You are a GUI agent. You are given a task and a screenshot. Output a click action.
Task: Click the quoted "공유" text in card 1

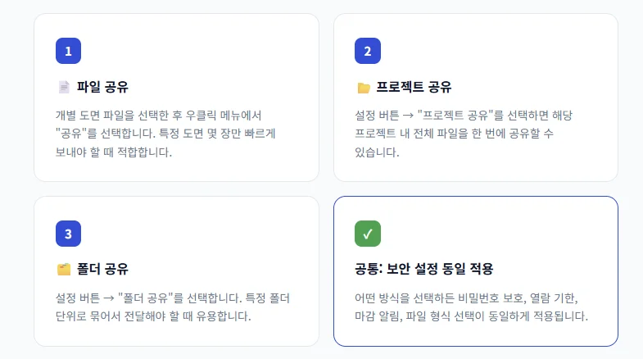click(x=73, y=134)
